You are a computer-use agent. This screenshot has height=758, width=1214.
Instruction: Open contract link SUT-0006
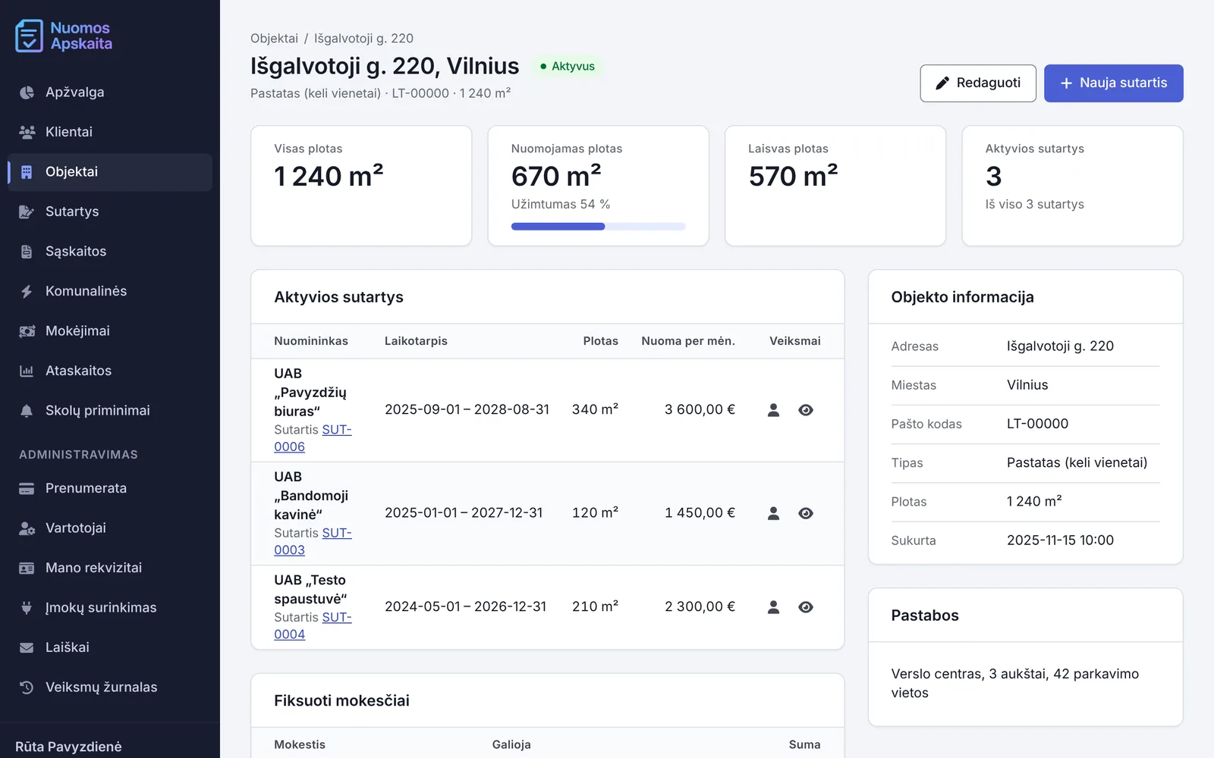(x=313, y=438)
